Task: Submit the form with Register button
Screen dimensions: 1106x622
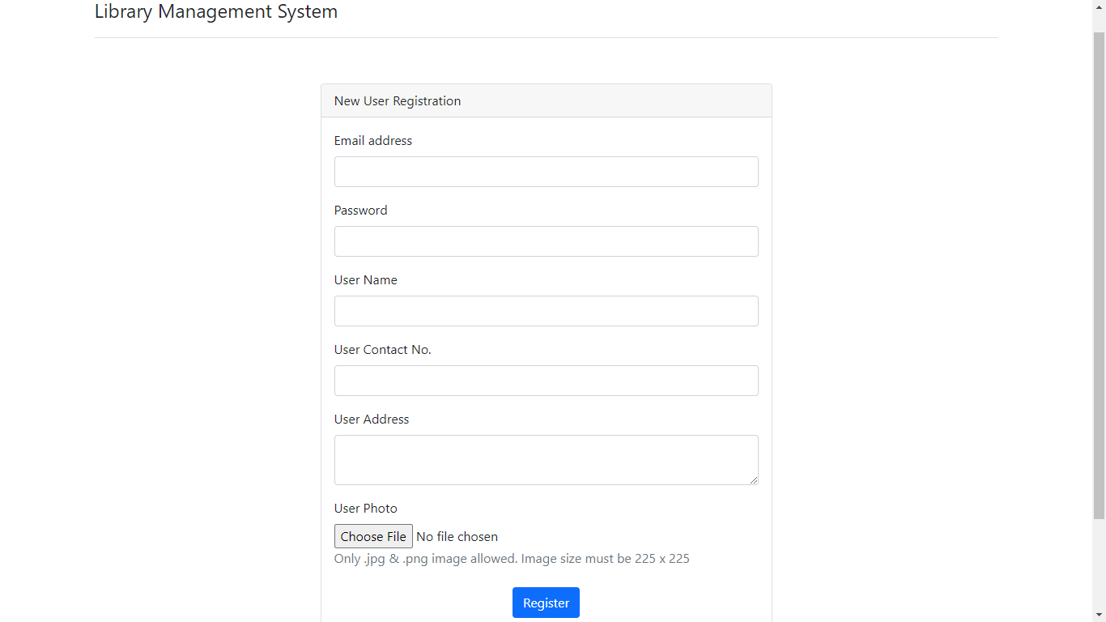Action: pyautogui.click(x=546, y=603)
